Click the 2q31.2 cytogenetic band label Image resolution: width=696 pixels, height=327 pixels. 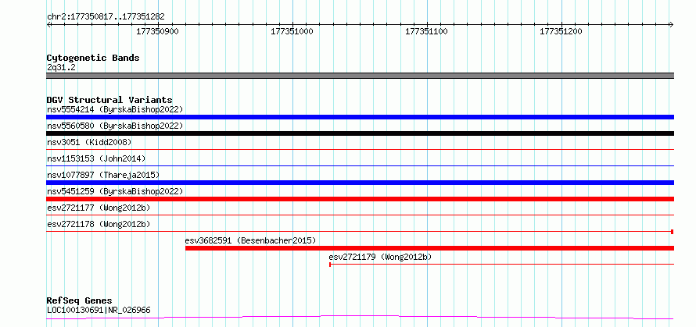tap(60, 67)
